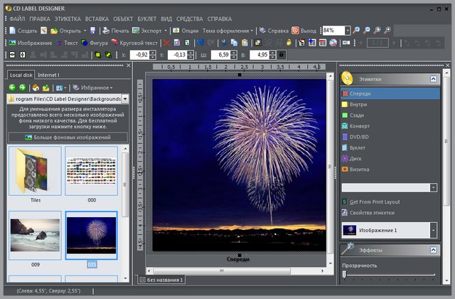Screen dimensions: 455x299
Task: Click the green back arrow in file browser
Action: pos(11,88)
